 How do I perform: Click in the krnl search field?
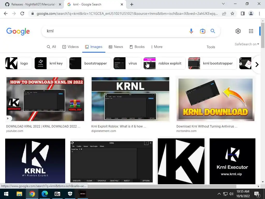pyautogui.click(x=115, y=31)
